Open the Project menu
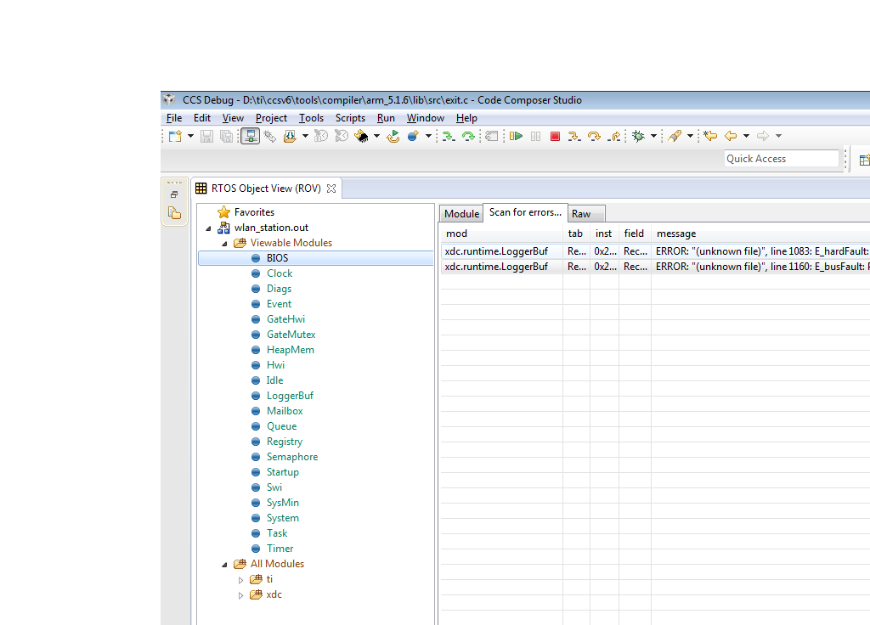 click(x=271, y=118)
